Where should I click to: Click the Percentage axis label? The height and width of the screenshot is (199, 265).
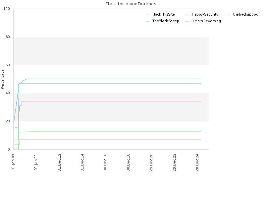coord(2,79)
